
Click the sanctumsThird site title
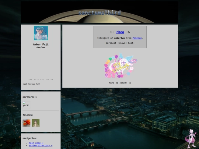coord(99,13)
